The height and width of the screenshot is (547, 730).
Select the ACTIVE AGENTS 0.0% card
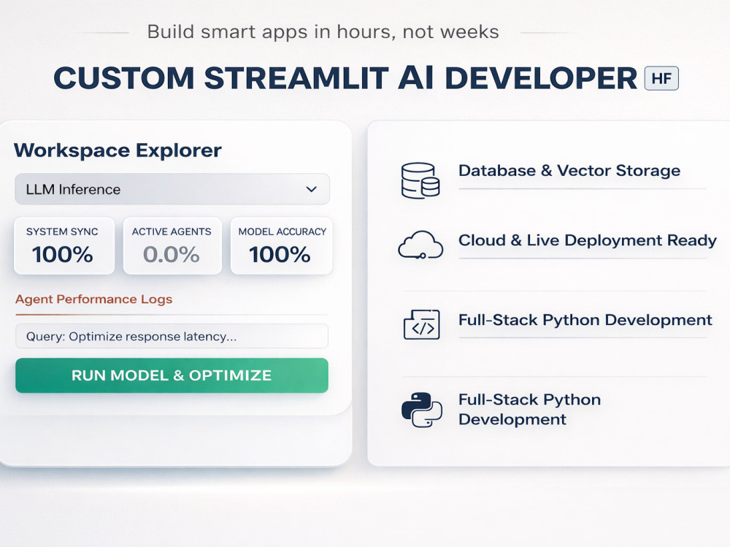tap(172, 245)
